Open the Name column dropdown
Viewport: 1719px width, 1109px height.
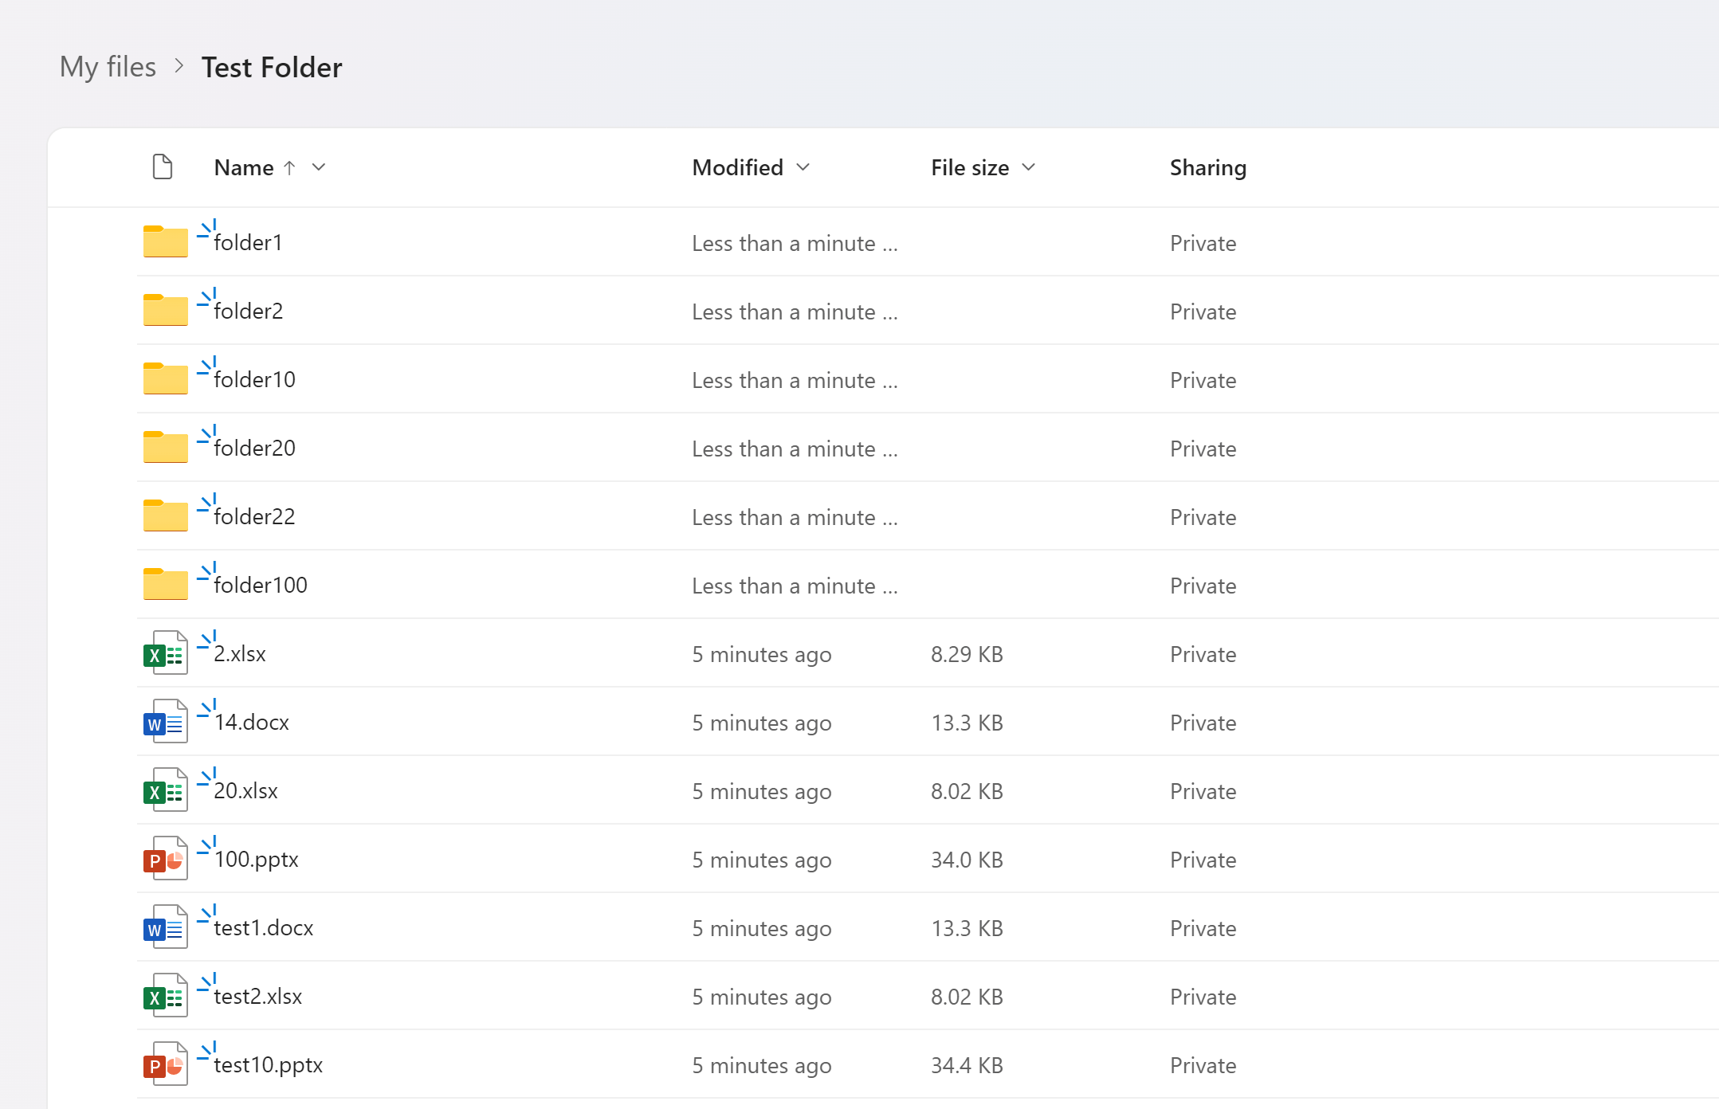(318, 167)
